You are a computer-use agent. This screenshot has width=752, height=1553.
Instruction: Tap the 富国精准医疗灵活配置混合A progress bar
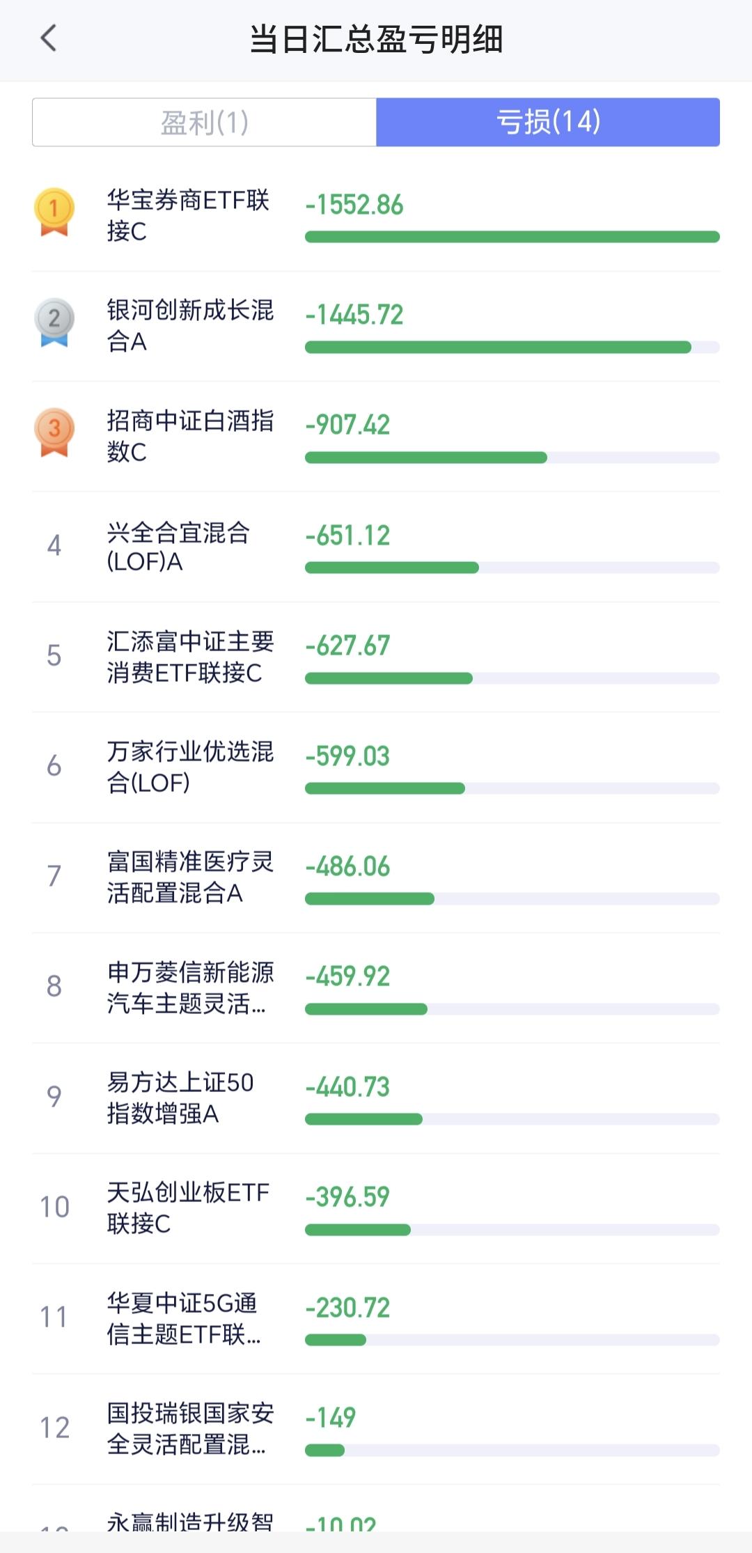click(x=512, y=899)
